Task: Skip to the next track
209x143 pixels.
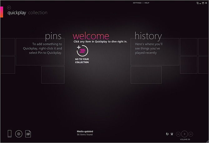Action: (x=191, y=134)
